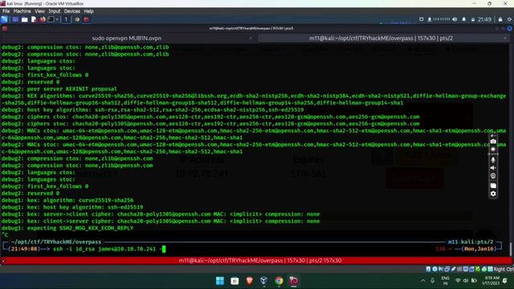The image size is (514, 289).
Task: Open the gallery folder icon in floating toolbar
Action: coord(493,185)
